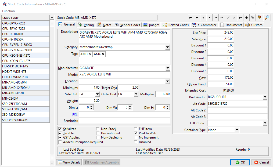The height and width of the screenshot is (167, 273).
Task: Toggle the Post to Web checkbox
Action: click(136, 133)
